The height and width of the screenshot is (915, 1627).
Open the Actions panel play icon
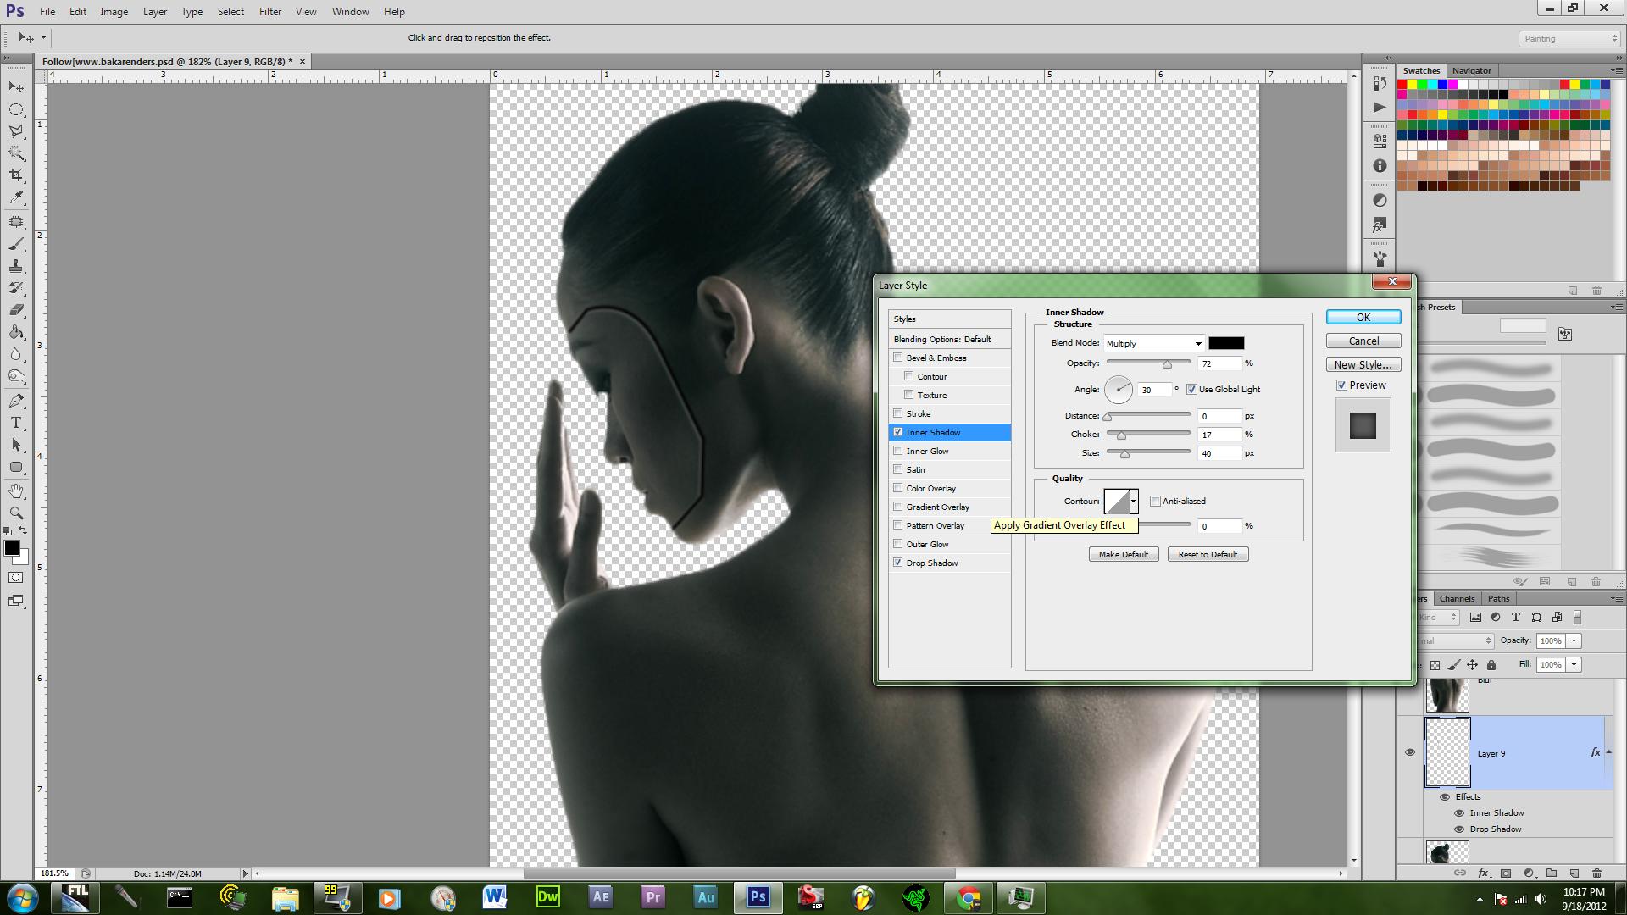click(1380, 107)
